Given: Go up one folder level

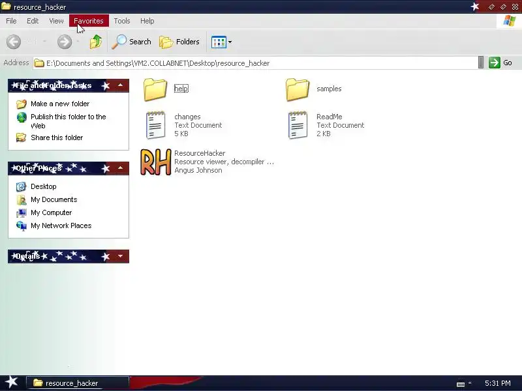Looking at the screenshot, I should 96,42.
